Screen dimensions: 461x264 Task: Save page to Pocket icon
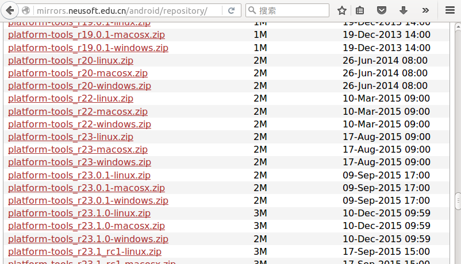[382, 10]
